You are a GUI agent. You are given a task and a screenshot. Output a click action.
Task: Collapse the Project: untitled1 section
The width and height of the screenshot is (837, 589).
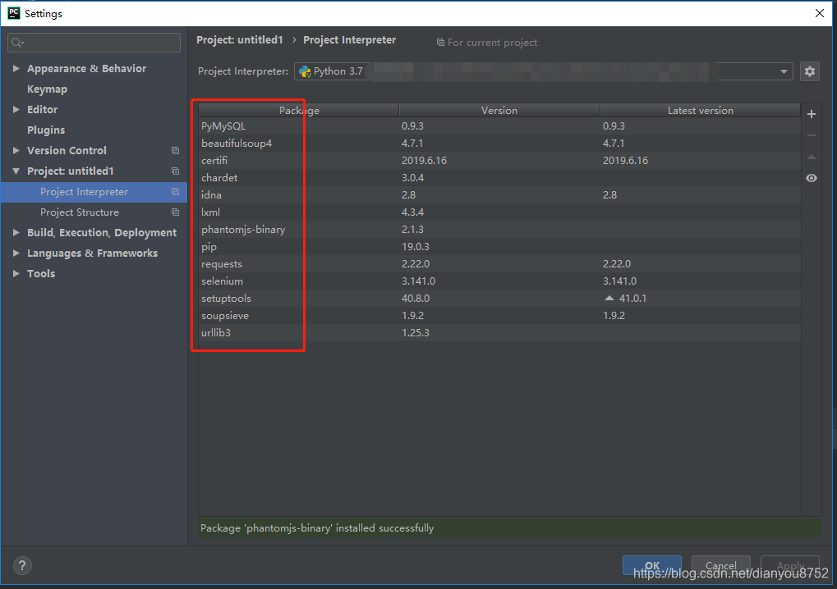16,171
